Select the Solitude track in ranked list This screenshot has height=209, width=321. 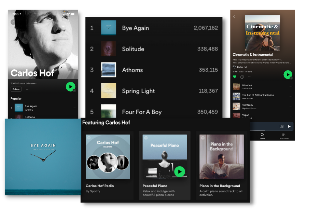click(133, 49)
